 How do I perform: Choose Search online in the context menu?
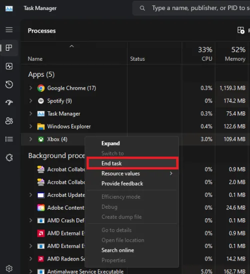[132, 250]
